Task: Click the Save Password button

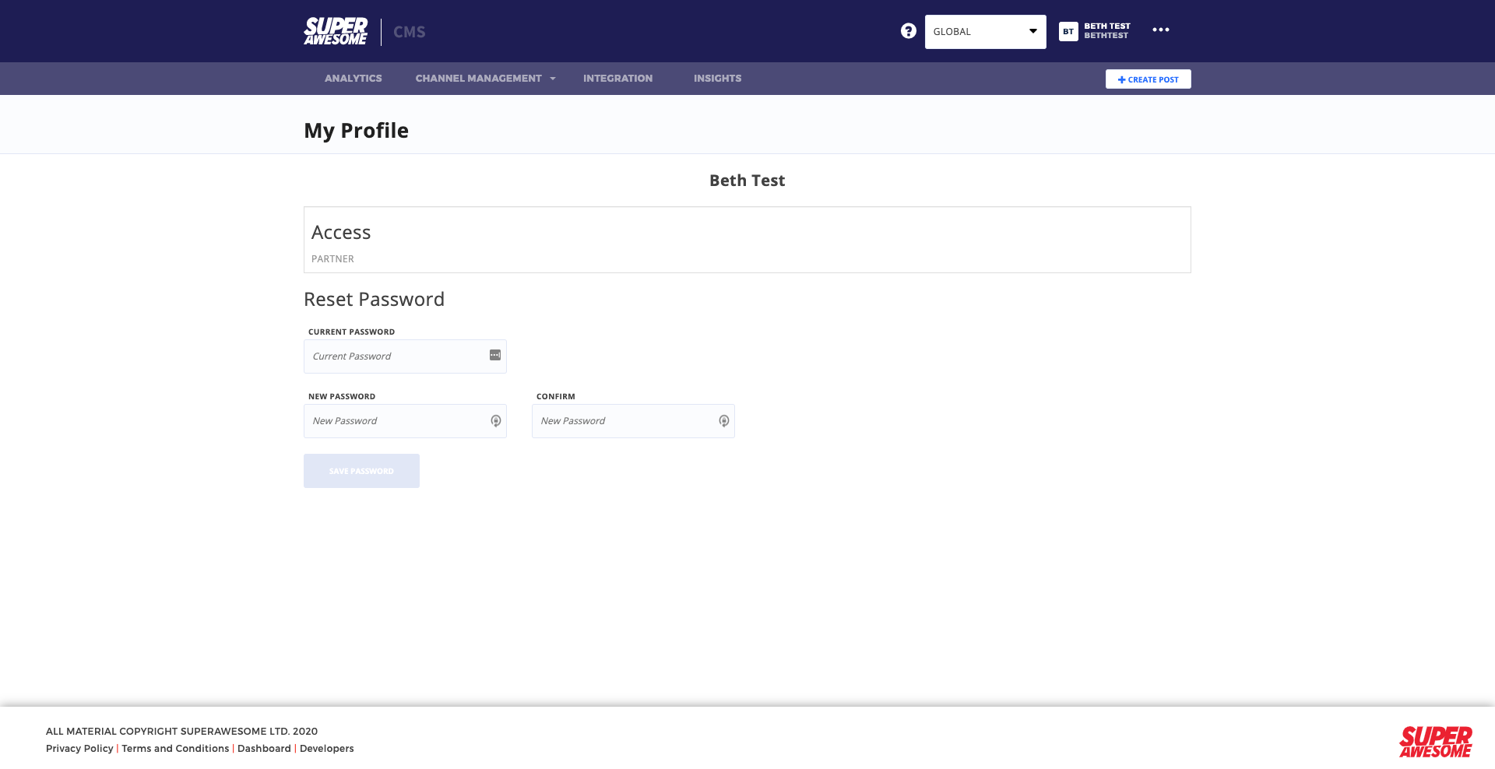Action: 361,471
